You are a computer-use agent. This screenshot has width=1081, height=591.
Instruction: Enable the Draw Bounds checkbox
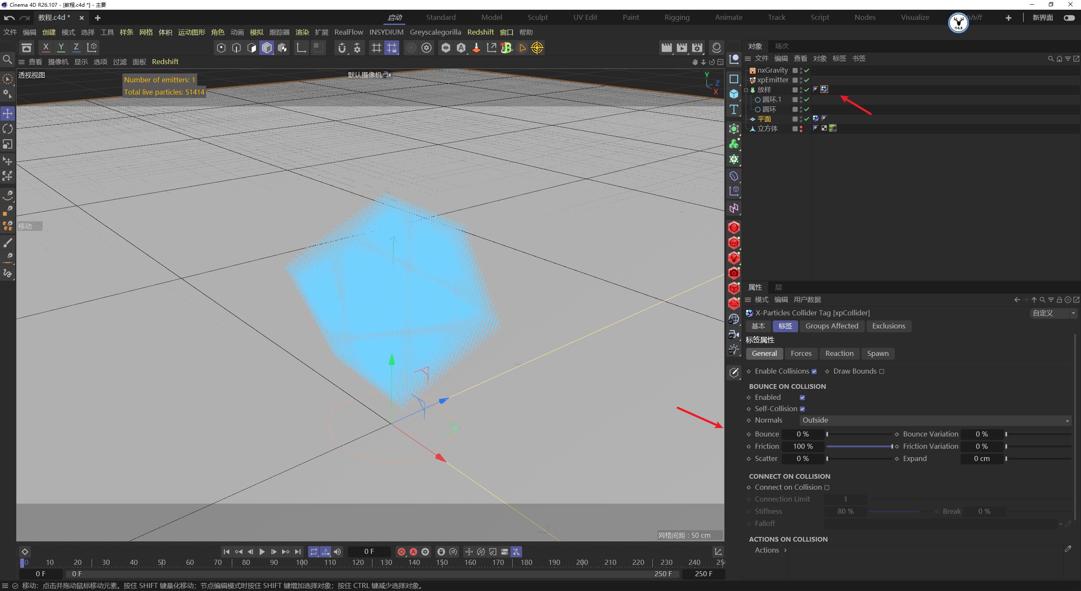[x=882, y=371]
